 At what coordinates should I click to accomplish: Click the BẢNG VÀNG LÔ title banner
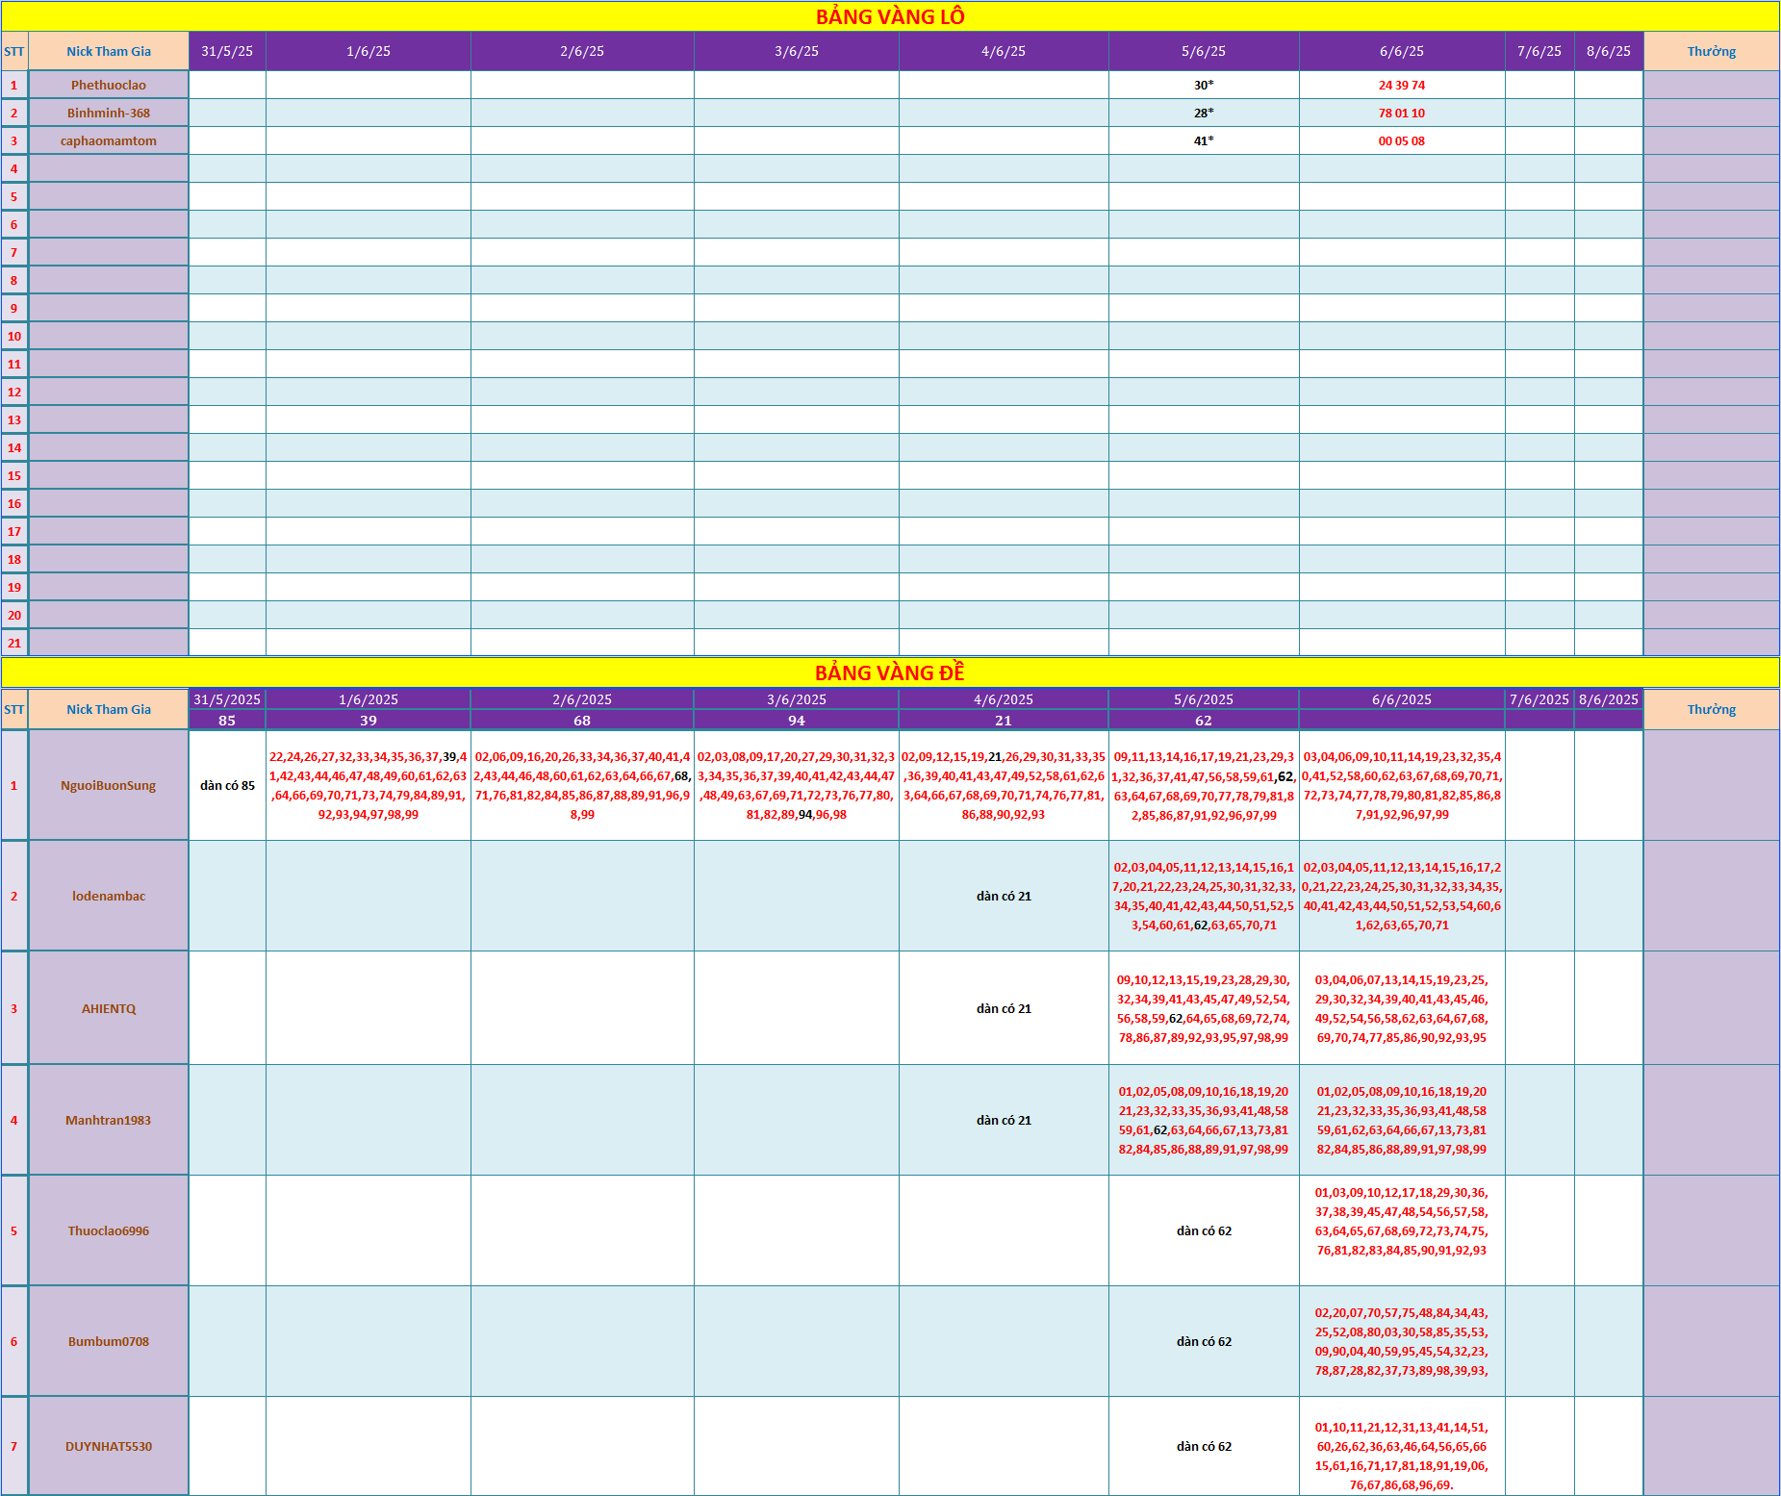pyautogui.click(x=890, y=16)
